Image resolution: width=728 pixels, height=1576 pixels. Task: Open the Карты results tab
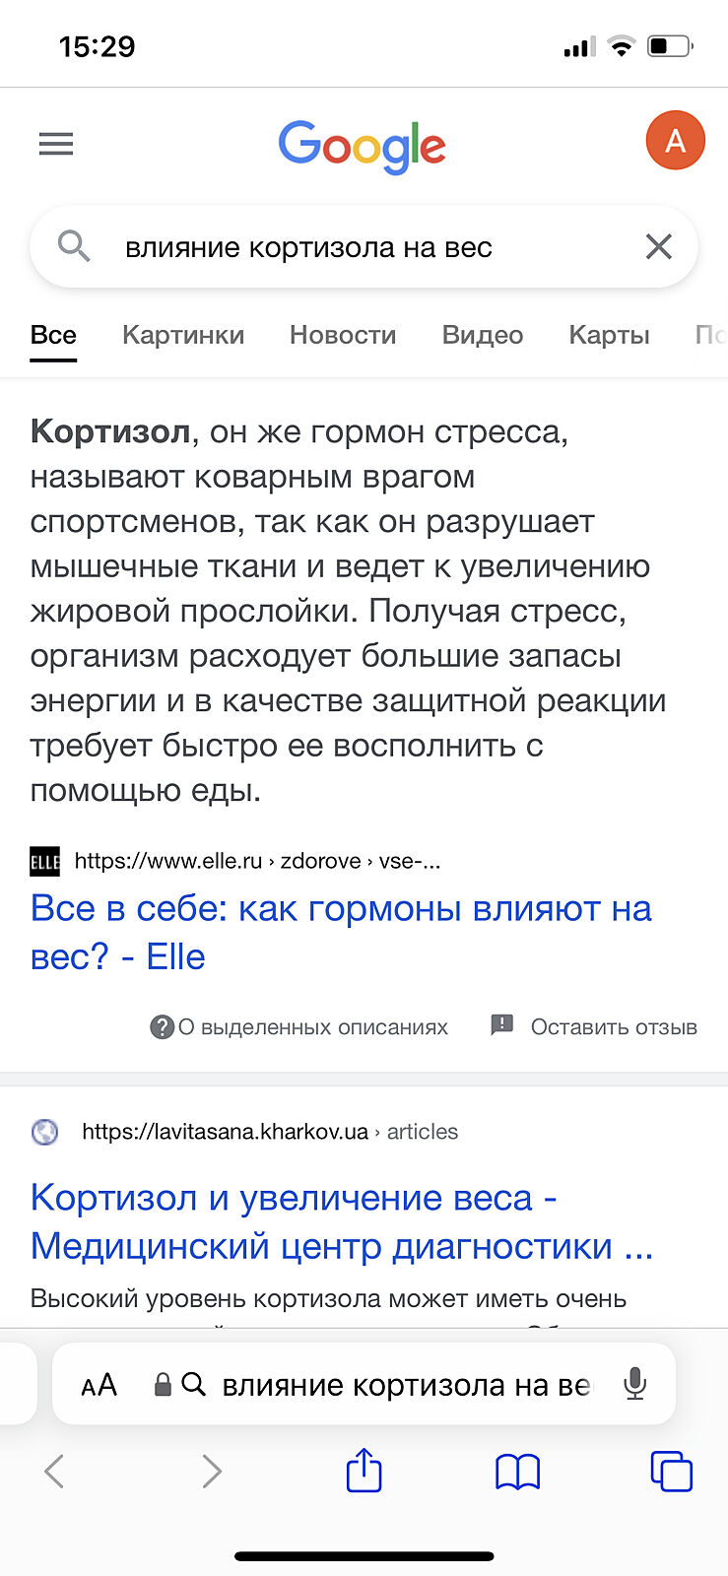coord(609,335)
